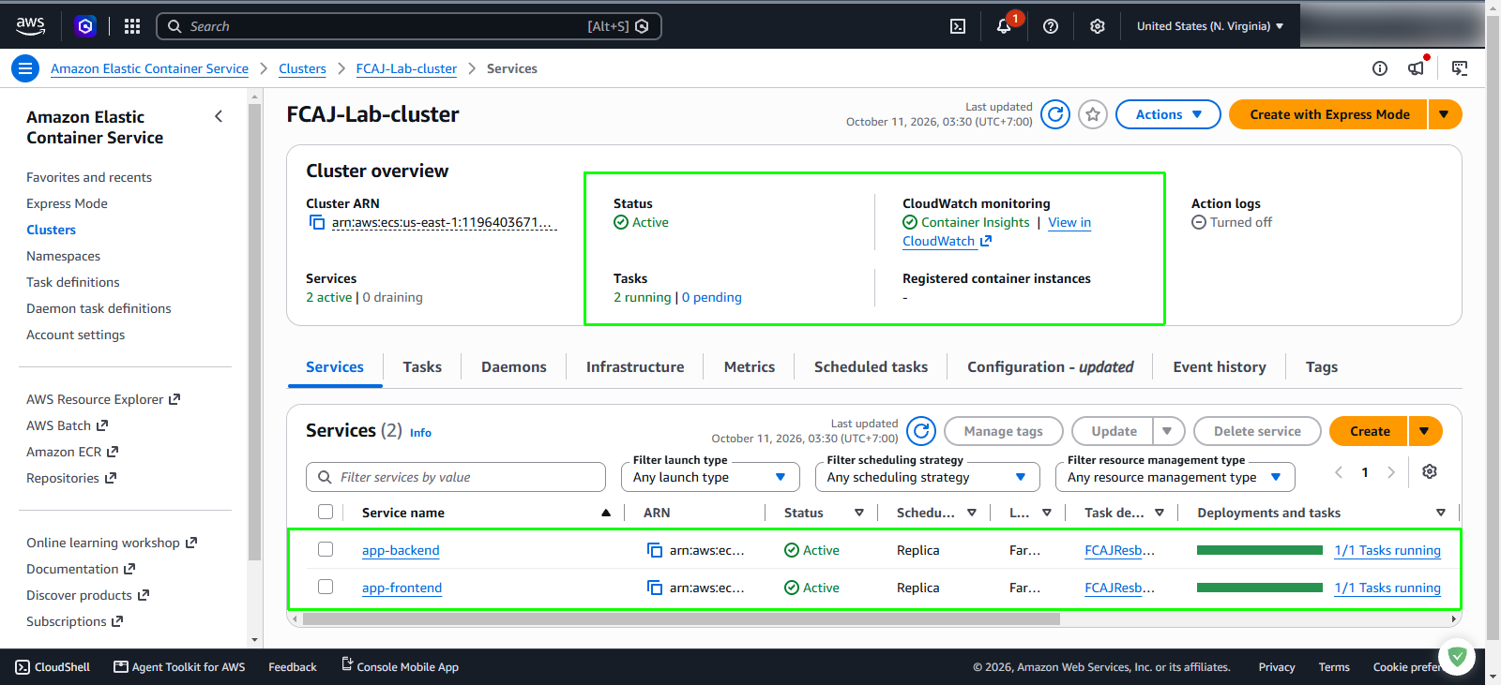
Task: Open the Filter scheduling strategy dropdown
Action: pos(928,477)
